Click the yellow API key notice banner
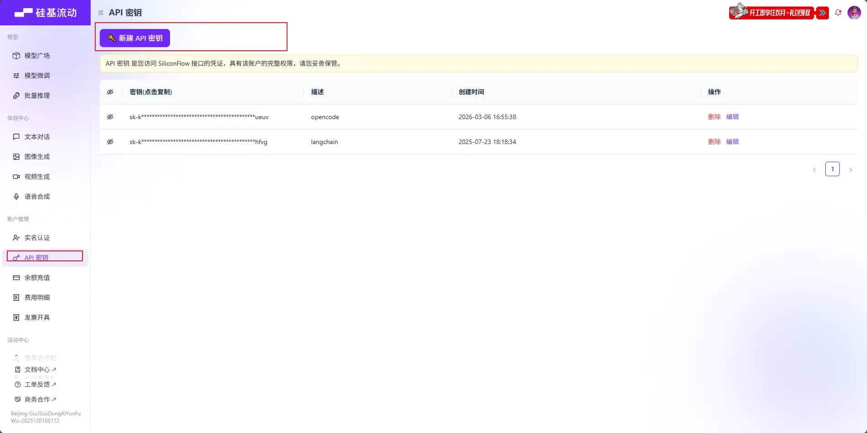This screenshot has width=867, height=433. 478,63
